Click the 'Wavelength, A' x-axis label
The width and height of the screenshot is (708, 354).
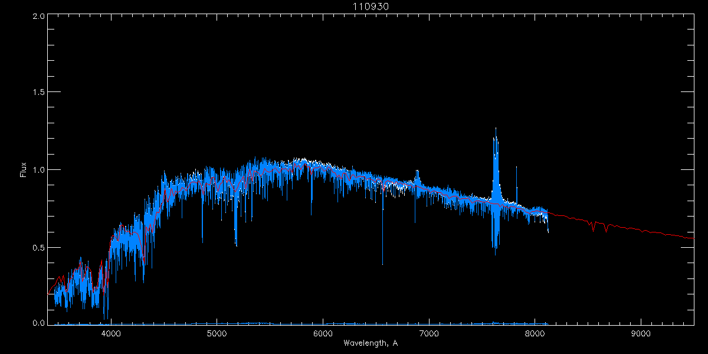coord(371,343)
